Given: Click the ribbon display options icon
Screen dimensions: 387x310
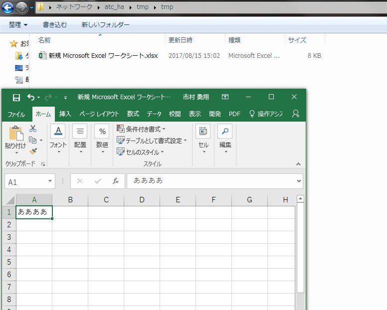Looking at the screenshot, I should pyautogui.click(x=225, y=97).
